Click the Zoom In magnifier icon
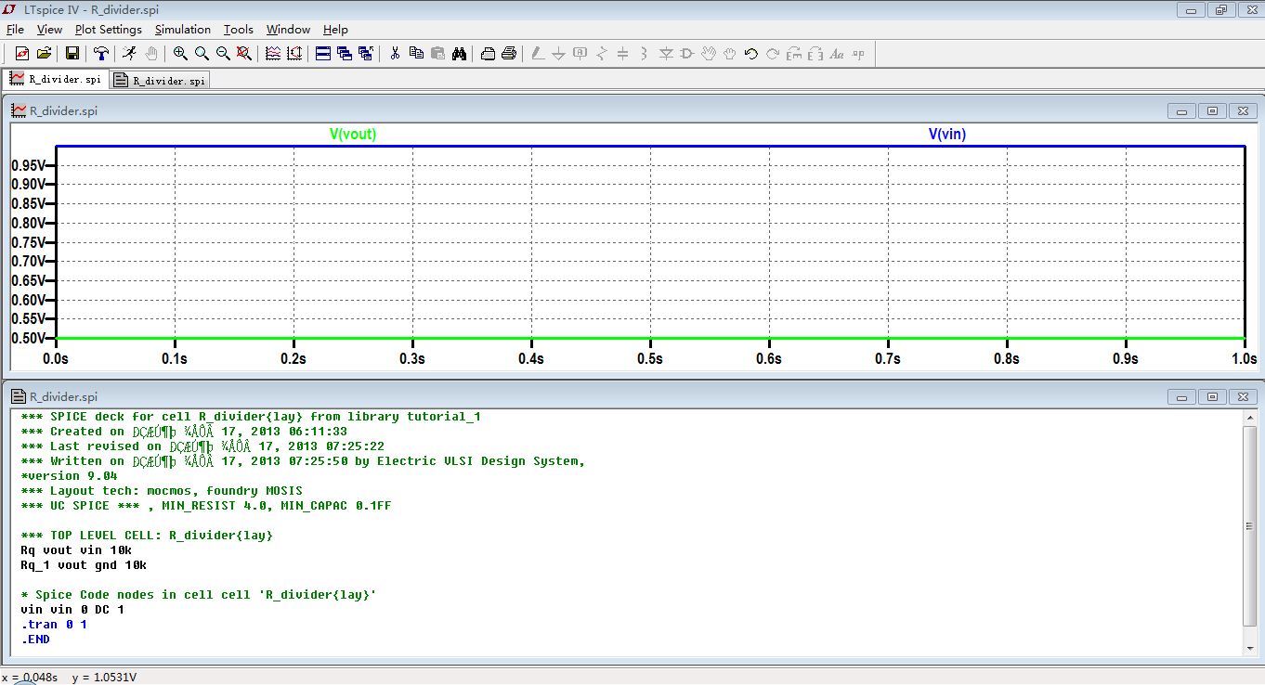This screenshot has width=1265, height=685. click(x=180, y=54)
